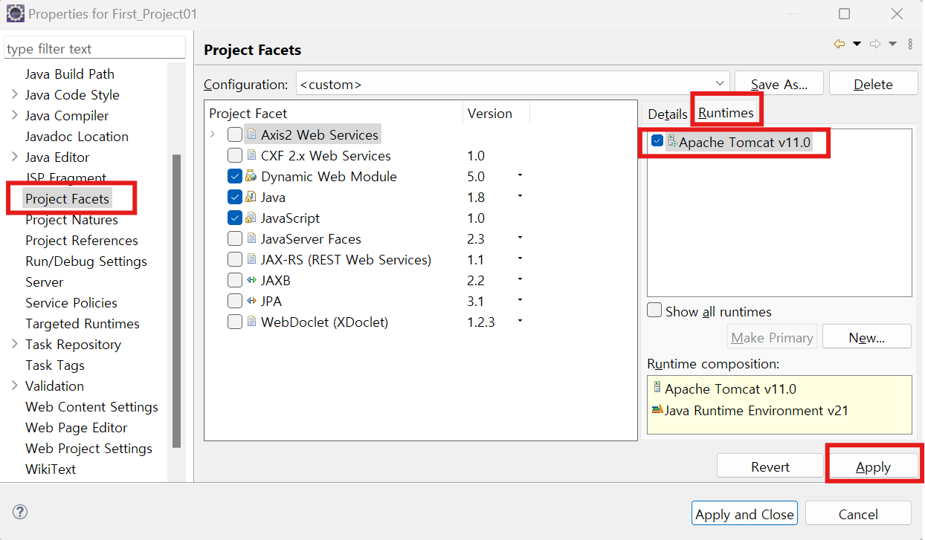Expand the Axis2 Web Services row

coord(213,134)
